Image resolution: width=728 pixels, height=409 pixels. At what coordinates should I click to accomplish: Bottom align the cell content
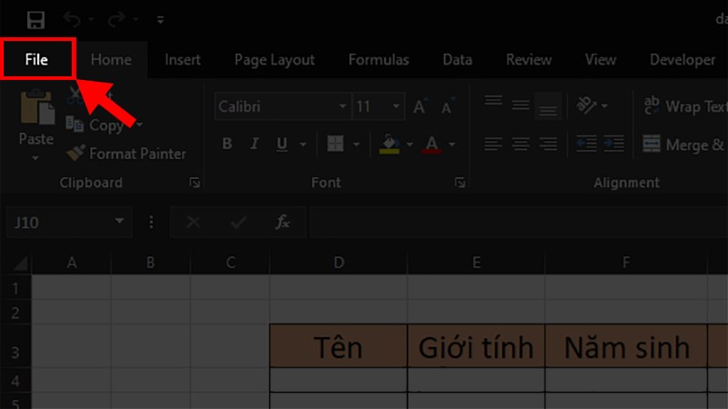click(x=548, y=105)
